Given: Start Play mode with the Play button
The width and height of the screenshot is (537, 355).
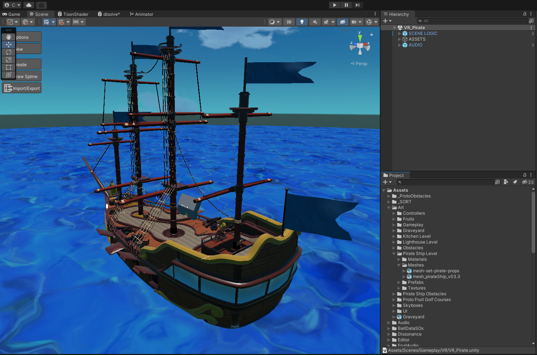Looking at the screenshot, I should pyautogui.click(x=334, y=5).
